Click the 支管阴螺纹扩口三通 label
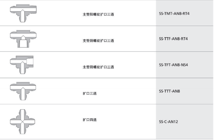 [98, 41]
